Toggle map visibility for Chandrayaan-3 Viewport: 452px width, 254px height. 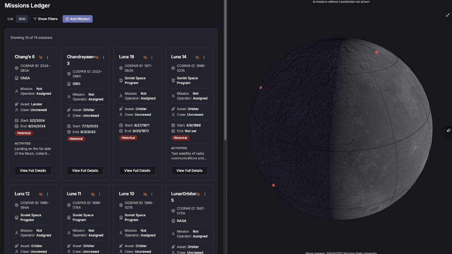pyautogui.click(x=97, y=57)
